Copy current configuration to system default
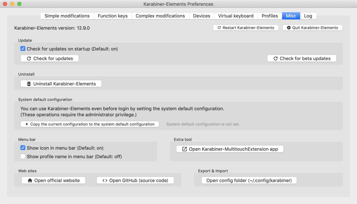Image resolution: width=357 pixels, height=204 pixels. (90, 124)
